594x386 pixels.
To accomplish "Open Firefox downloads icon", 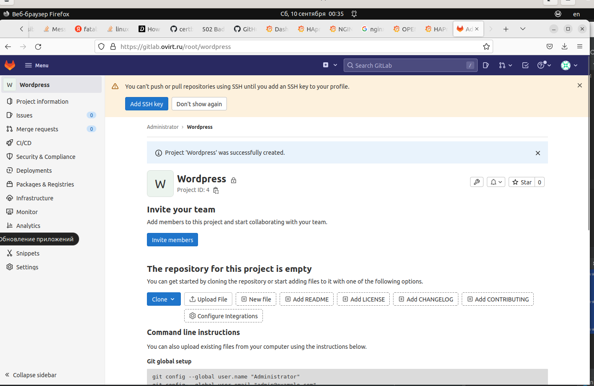I will pos(564,46).
